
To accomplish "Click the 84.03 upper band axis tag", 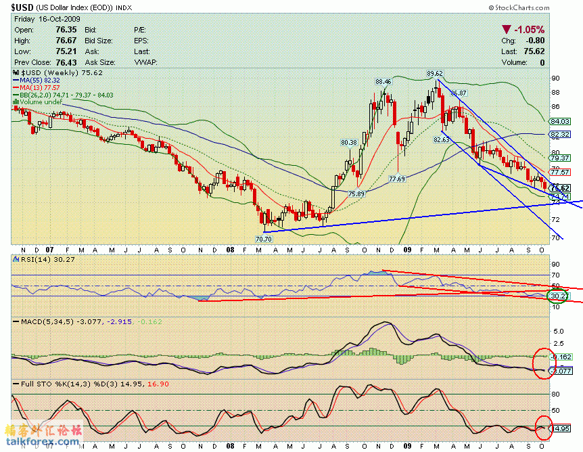I will 560,121.
